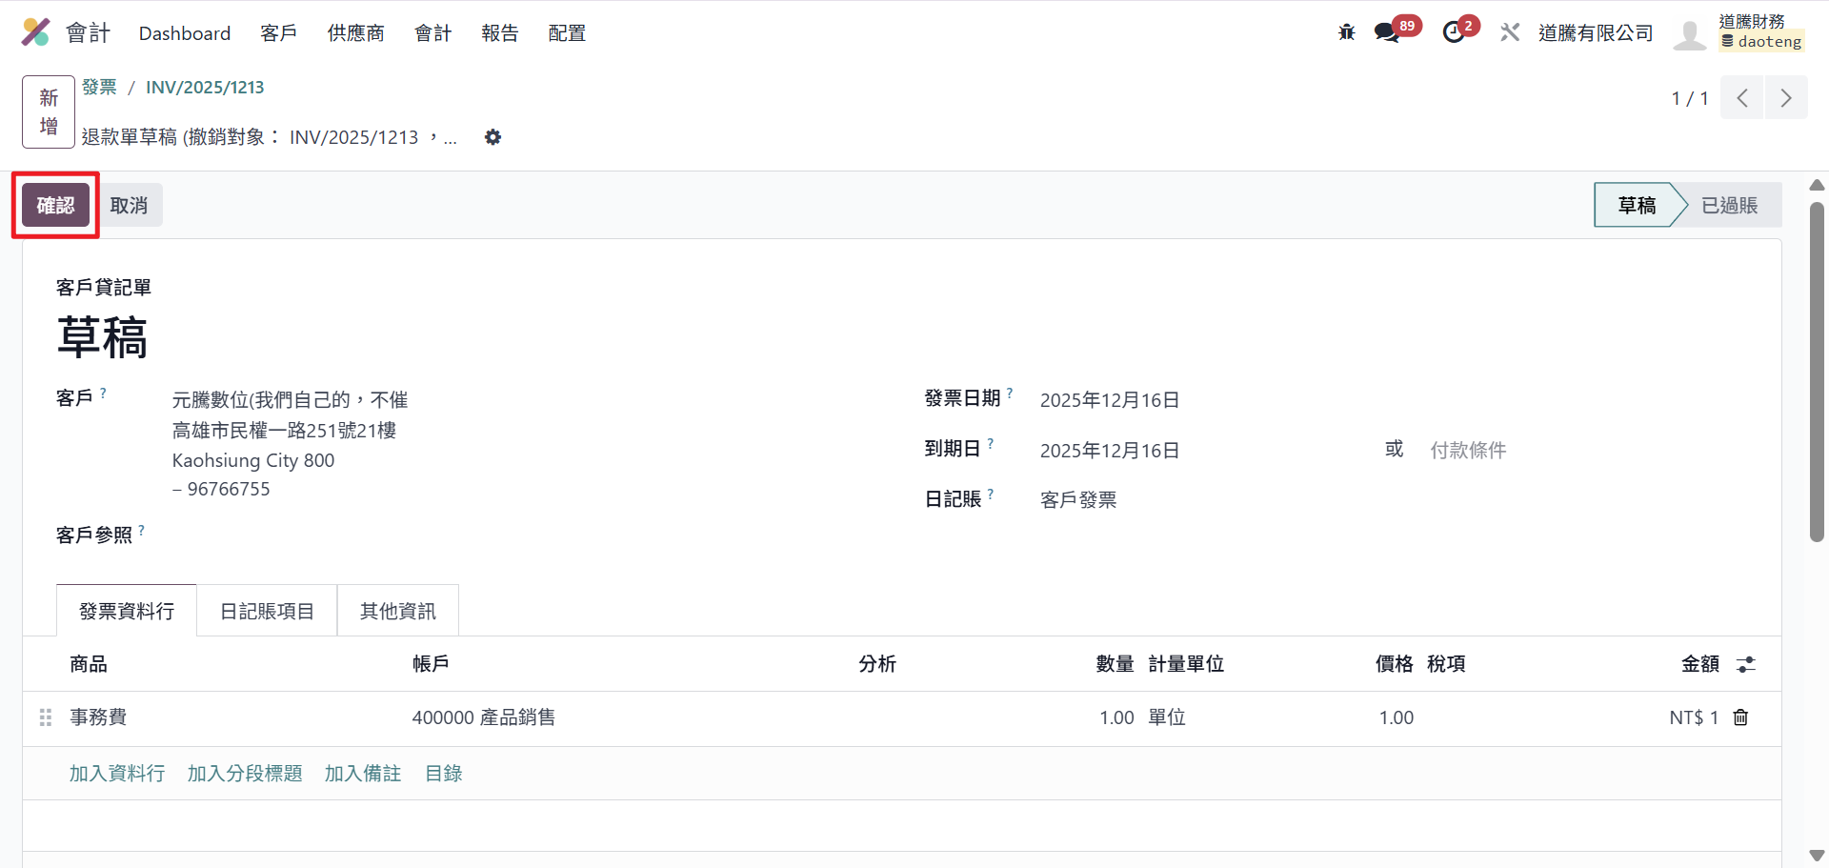Switch to the 其他資訊 tab
This screenshot has width=1829, height=868.
point(397,611)
